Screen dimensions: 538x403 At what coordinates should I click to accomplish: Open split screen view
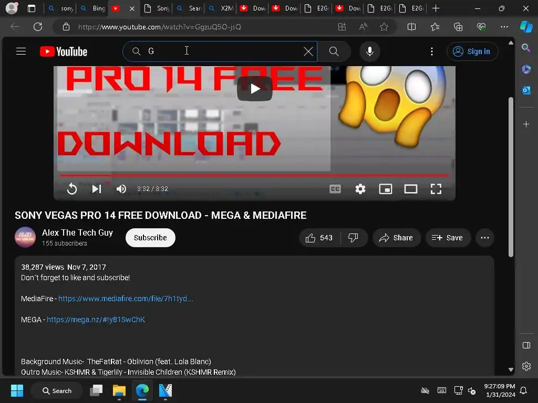[411, 27]
